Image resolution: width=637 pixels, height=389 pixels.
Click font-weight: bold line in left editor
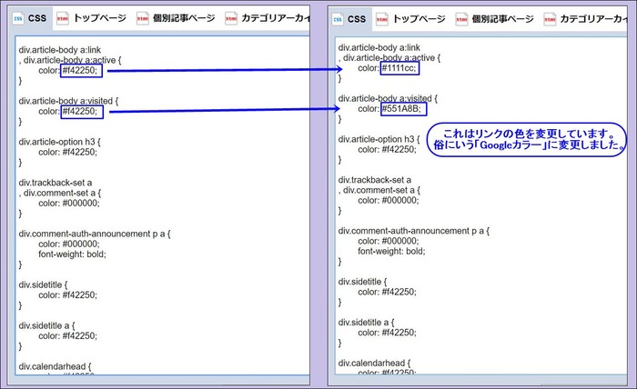pos(72,254)
